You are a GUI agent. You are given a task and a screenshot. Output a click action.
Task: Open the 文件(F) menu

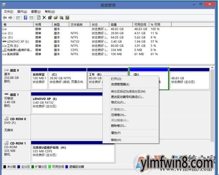click(9, 12)
